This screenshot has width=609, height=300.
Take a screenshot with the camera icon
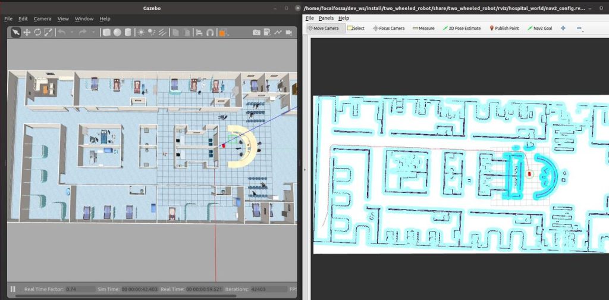pyautogui.click(x=256, y=32)
